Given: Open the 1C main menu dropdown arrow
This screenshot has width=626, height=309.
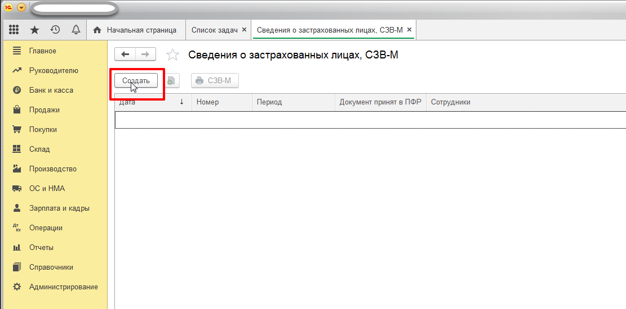Looking at the screenshot, I should [21, 7].
